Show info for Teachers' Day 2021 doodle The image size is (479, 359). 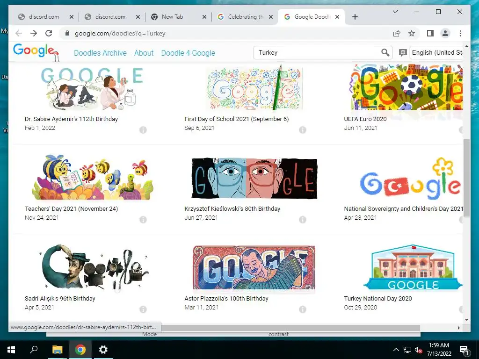143,220
